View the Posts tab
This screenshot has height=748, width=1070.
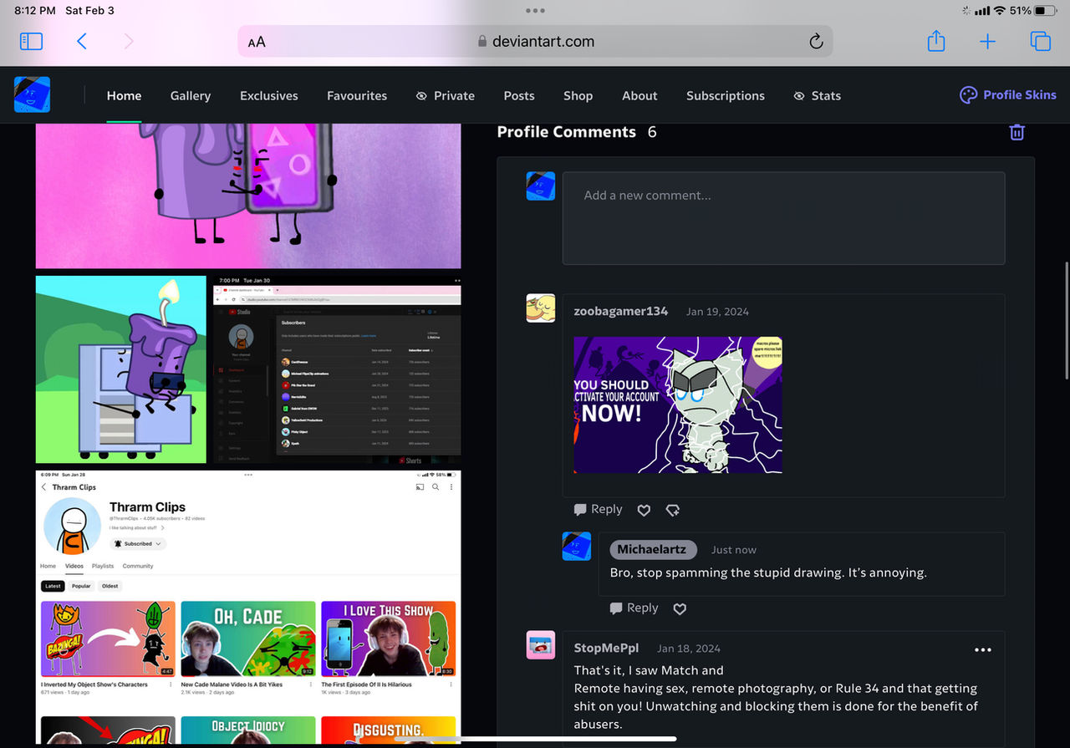[519, 95]
